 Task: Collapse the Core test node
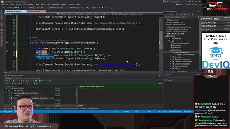[8, 91]
